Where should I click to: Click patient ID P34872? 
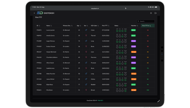[39, 30]
